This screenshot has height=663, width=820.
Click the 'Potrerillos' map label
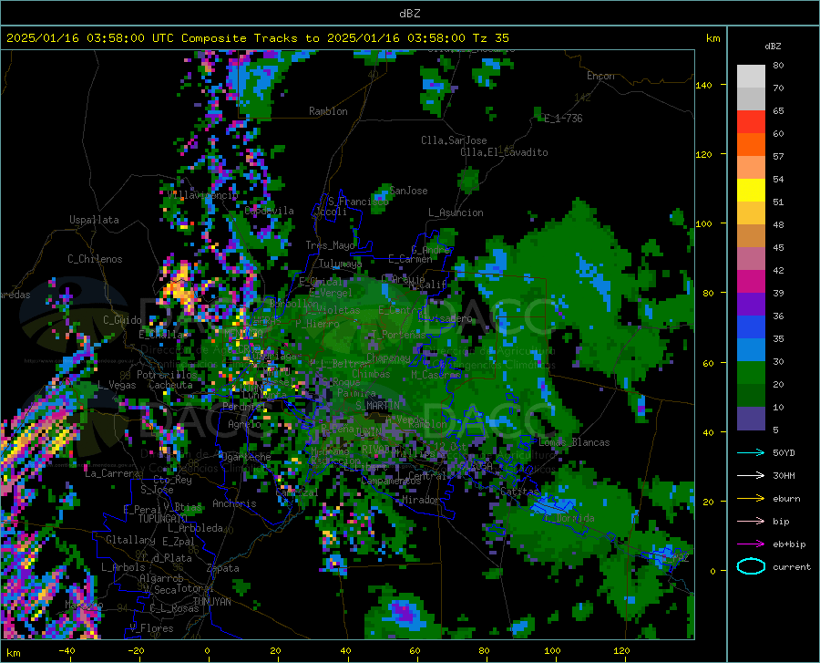[167, 375]
